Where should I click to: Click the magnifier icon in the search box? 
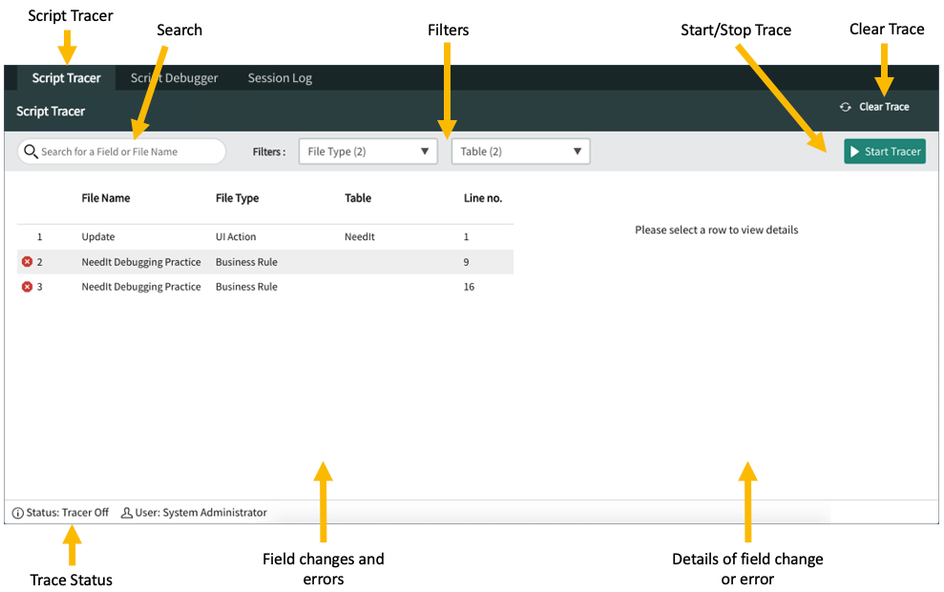[x=31, y=151]
